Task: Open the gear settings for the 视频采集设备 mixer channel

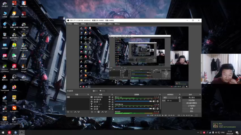Action: click(158, 109)
